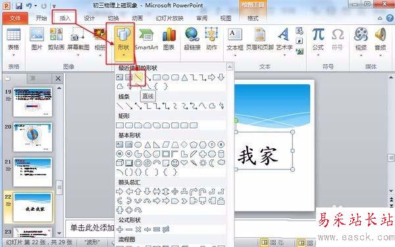Image resolution: width=395 pixels, height=247 pixels.
Task: Open PowerPoint help question mark
Action: point(390,18)
